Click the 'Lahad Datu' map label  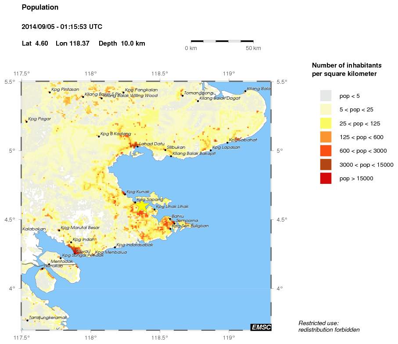[152, 143]
